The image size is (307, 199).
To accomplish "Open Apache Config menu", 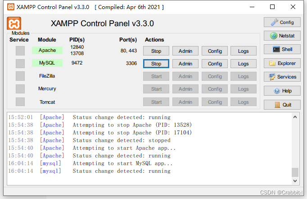I will tap(215, 51).
